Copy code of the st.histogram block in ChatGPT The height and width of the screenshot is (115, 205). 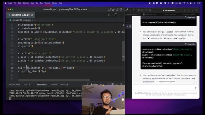190,17
